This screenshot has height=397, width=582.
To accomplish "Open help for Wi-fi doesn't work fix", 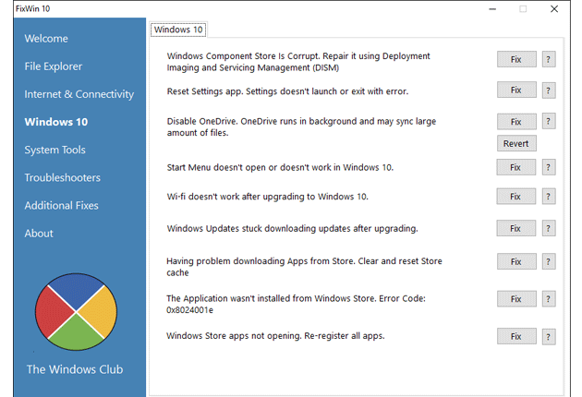I will point(549,197).
